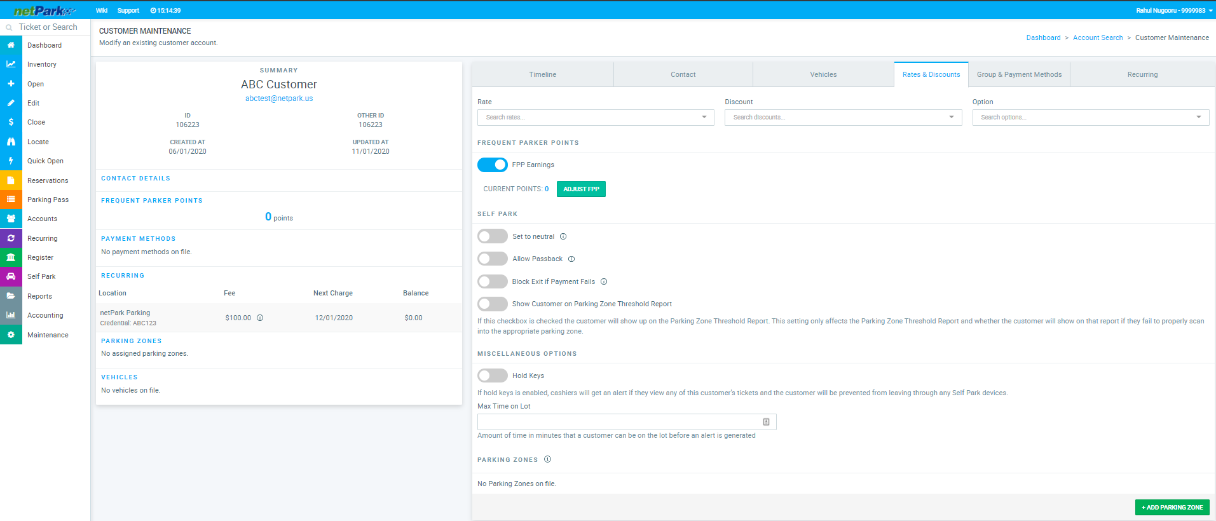Viewport: 1216px width, 521px height.
Task: Click the Recurring refresh icon in sidebar
Action: pos(11,238)
